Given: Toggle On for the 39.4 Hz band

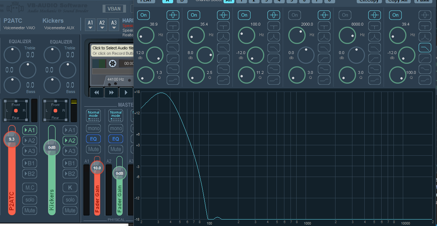Looking at the screenshot, I should [x=396, y=15].
